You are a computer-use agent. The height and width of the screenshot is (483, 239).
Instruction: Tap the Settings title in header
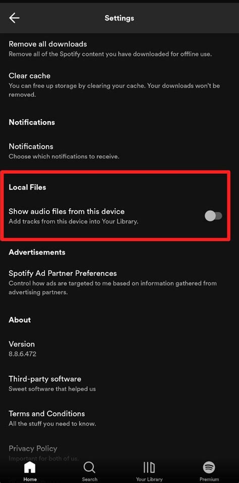pyautogui.click(x=119, y=18)
